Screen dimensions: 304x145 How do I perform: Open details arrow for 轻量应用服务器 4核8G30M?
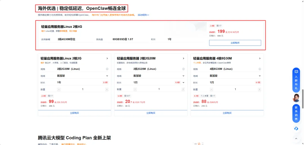[260, 58]
